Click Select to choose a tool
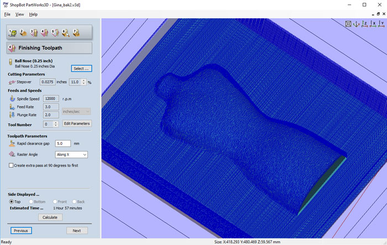The image size is (387, 245). point(81,69)
